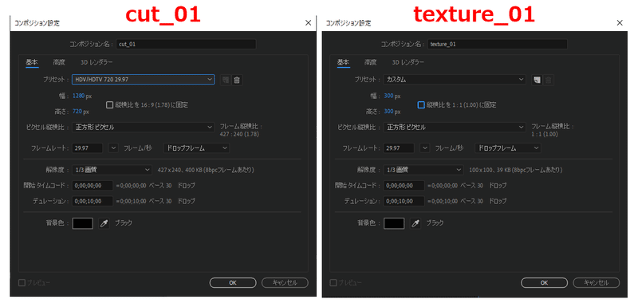Click start timecode field in cut_01 dialog

click(x=93, y=186)
